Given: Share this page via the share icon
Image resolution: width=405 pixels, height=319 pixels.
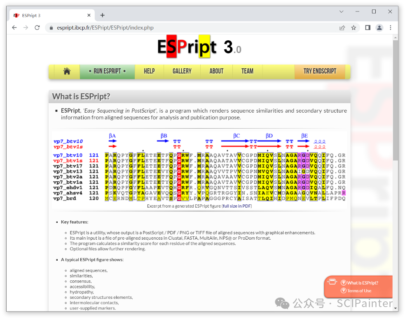Looking at the screenshot, I should [342, 28].
